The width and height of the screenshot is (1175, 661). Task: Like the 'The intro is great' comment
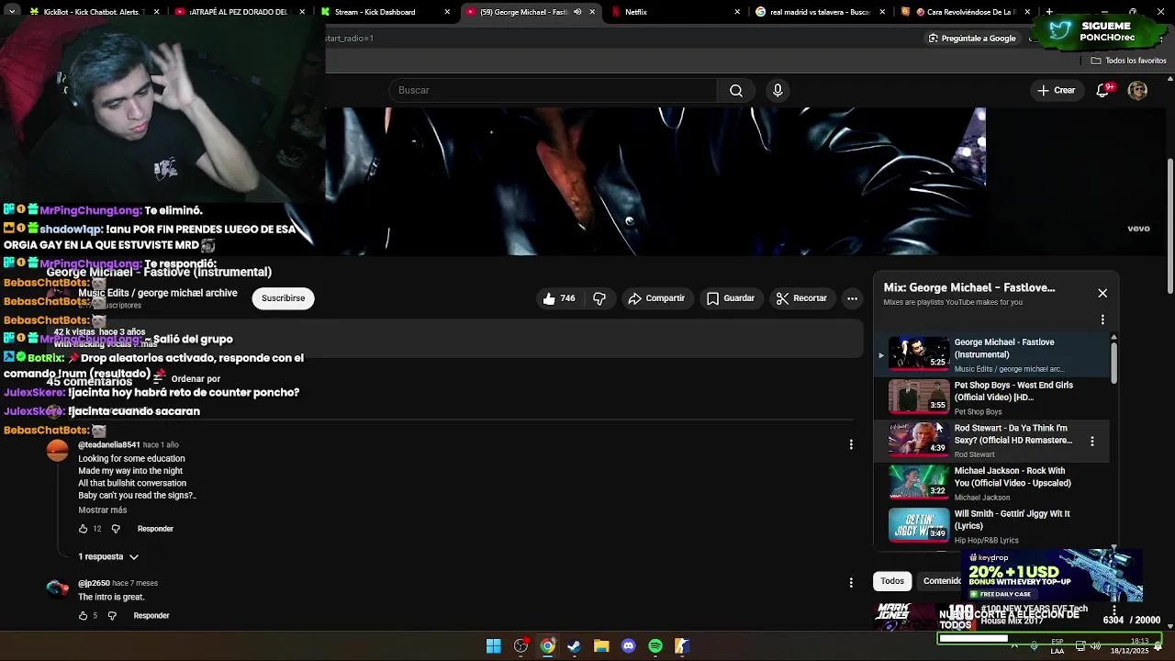83,615
